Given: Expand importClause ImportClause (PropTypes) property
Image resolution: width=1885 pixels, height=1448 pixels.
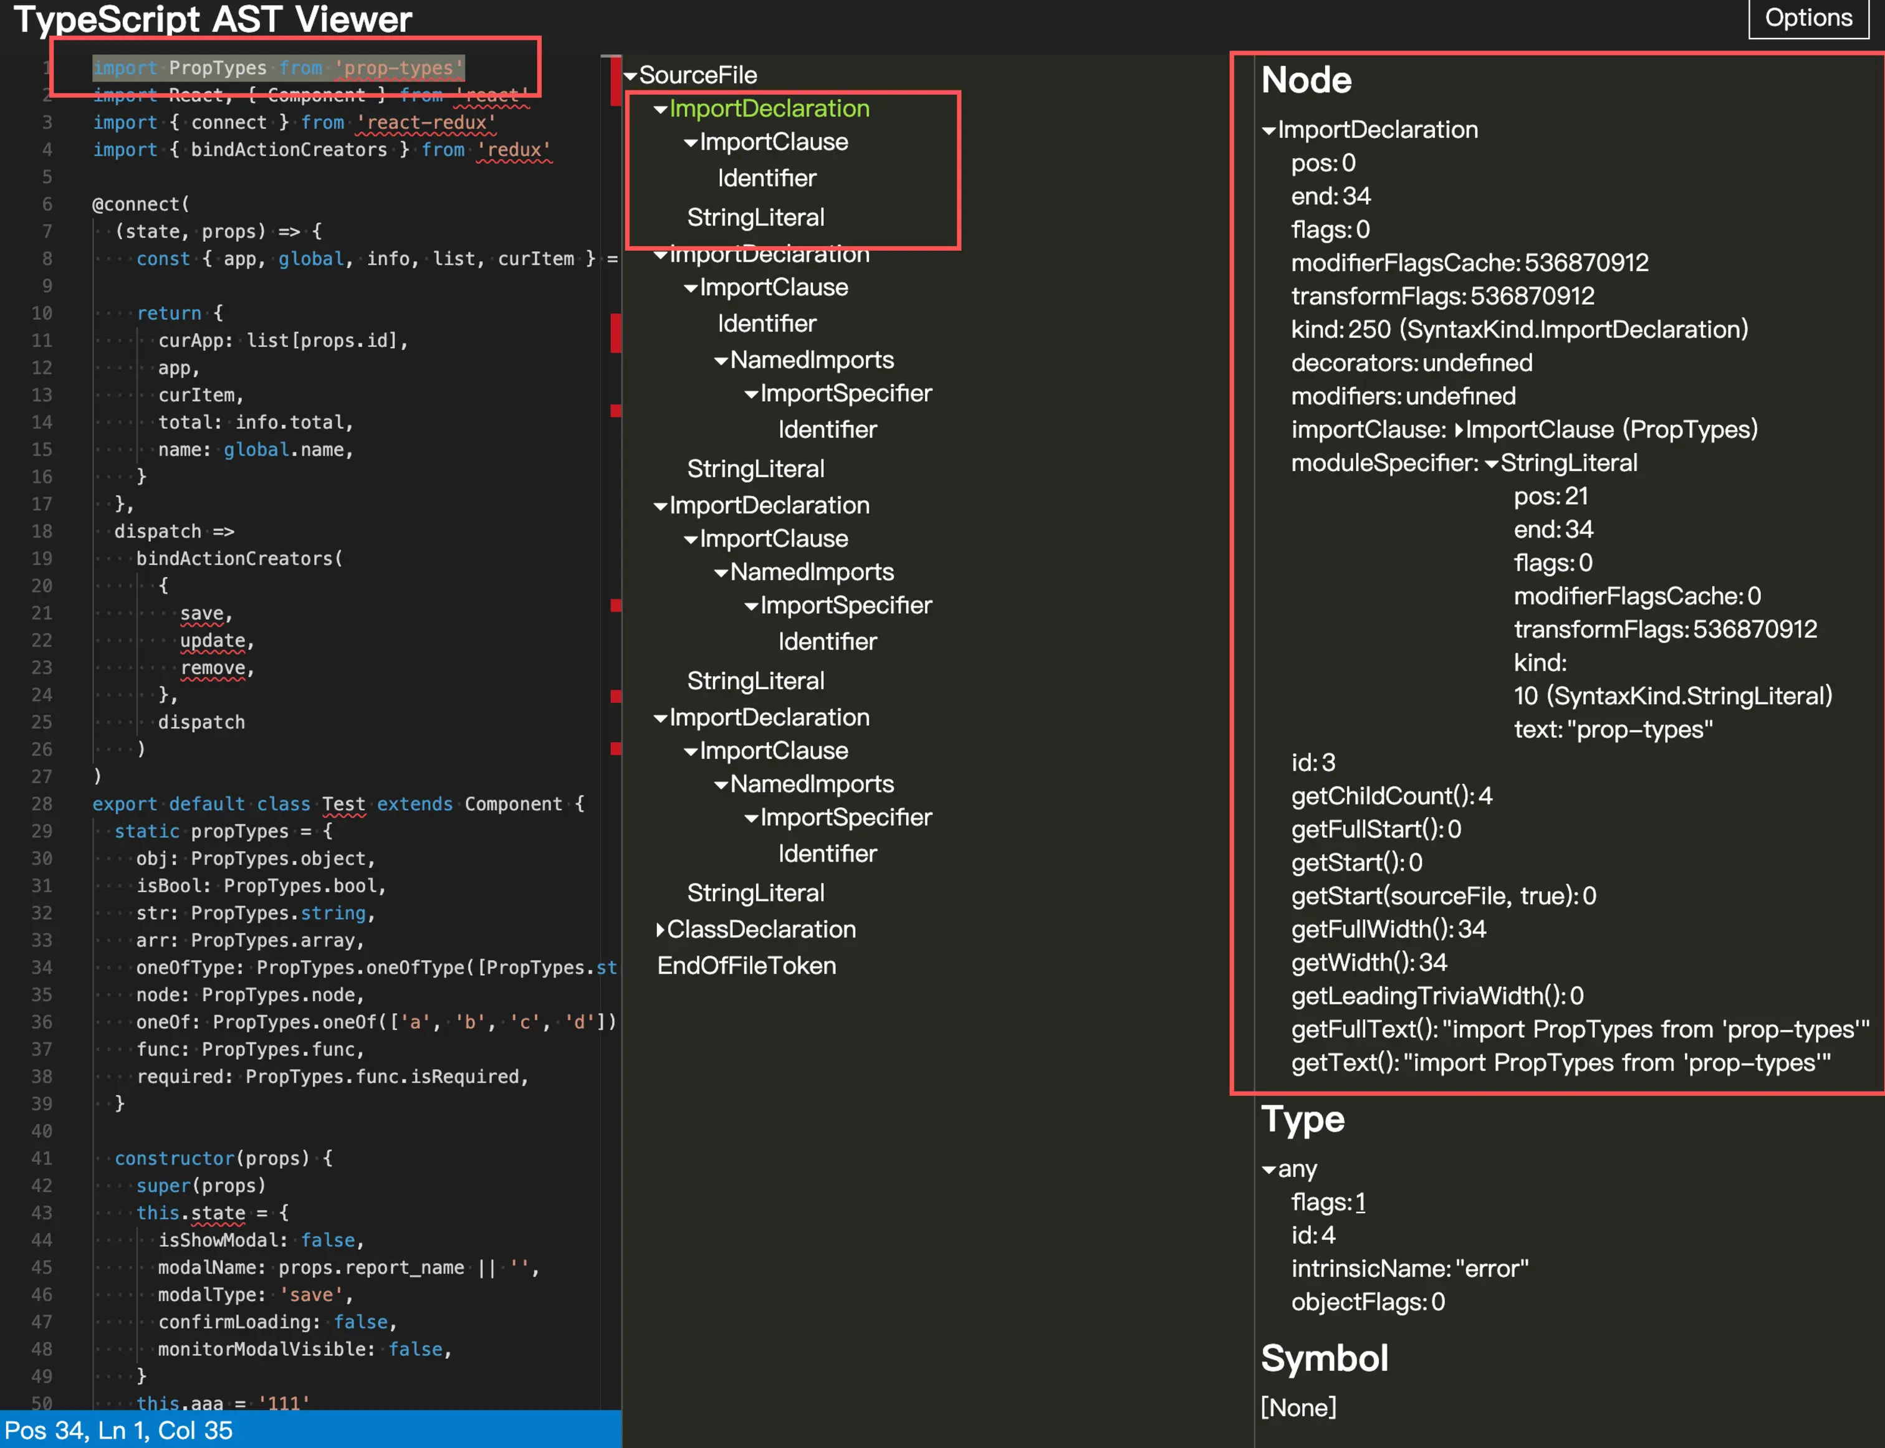Looking at the screenshot, I should (1459, 430).
